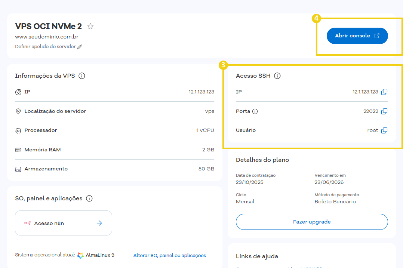Click the chip icon beside Processador

(x=18, y=130)
